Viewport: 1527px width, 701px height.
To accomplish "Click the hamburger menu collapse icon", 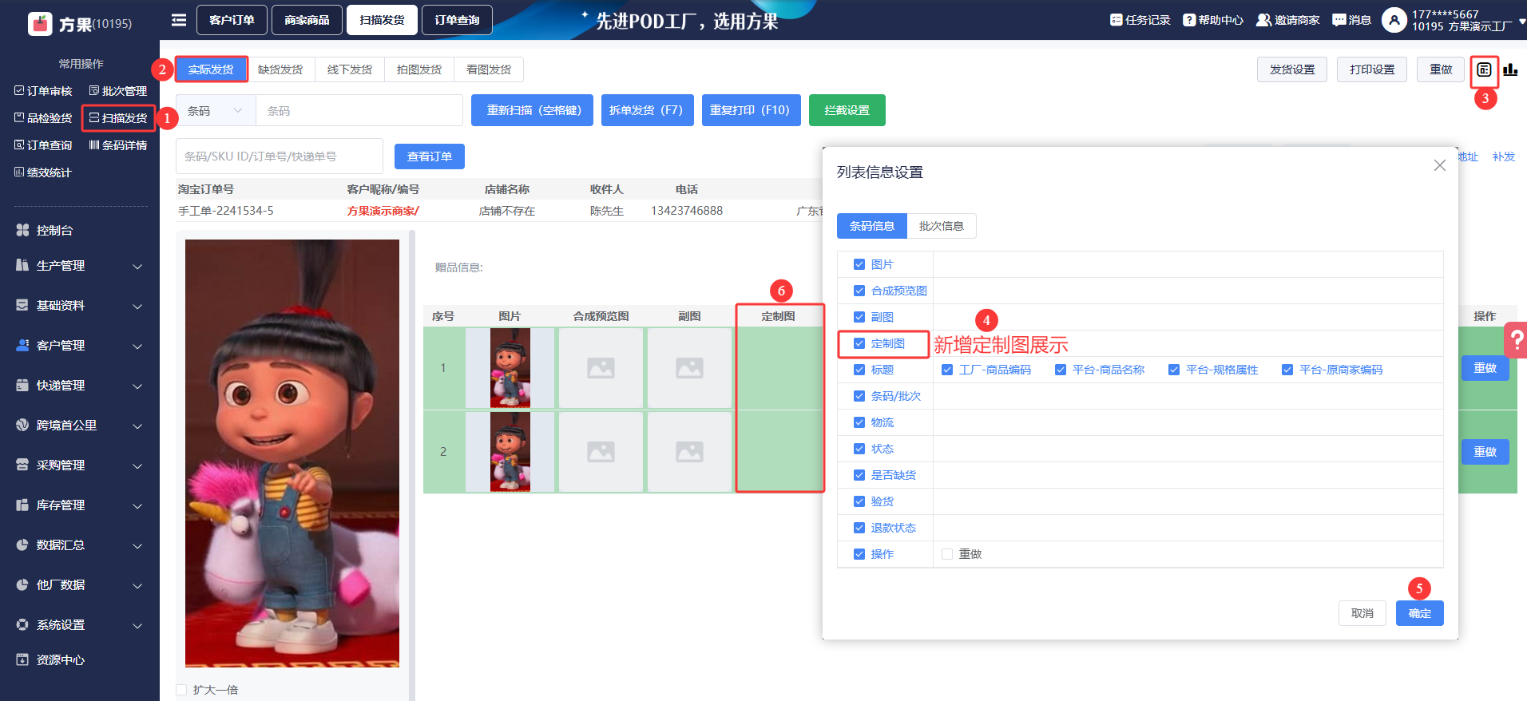I will pyautogui.click(x=179, y=20).
